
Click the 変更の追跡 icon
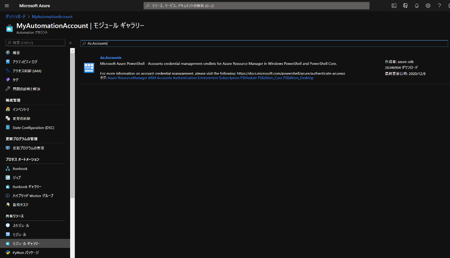[x=8, y=118]
